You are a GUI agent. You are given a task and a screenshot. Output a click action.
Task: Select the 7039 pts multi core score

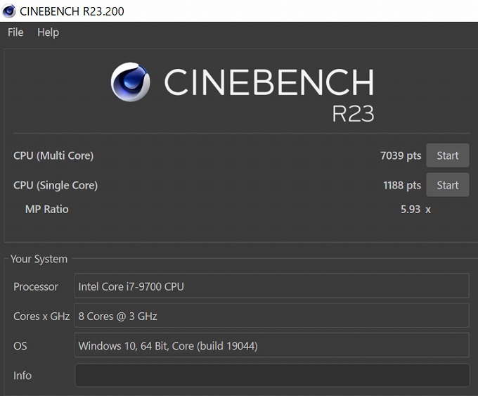[400, 155]
